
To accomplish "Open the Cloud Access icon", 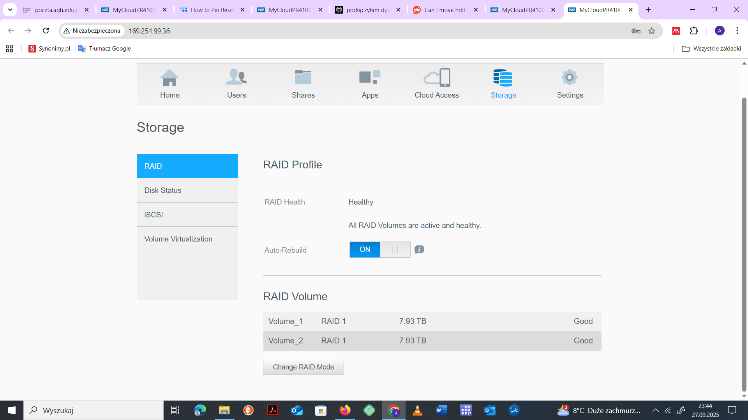I will [437, 77].
